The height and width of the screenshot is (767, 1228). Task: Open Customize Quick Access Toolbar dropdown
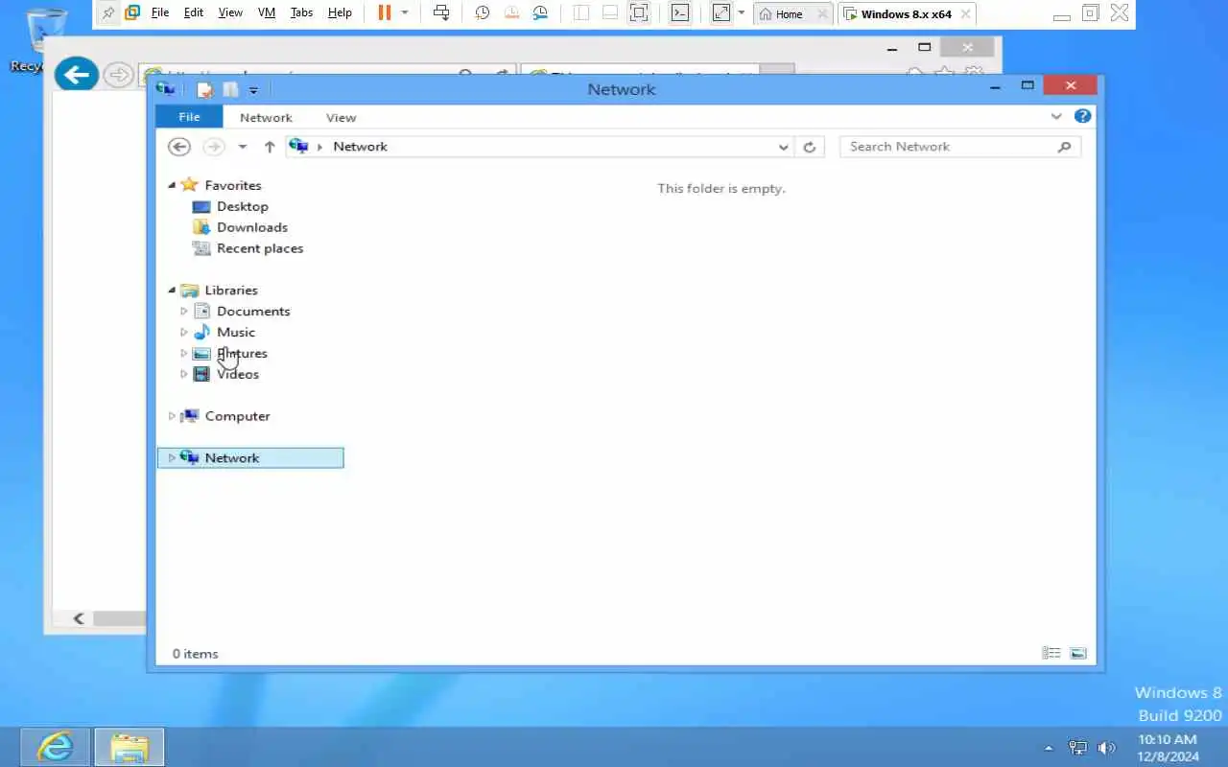tap(253, 90)
